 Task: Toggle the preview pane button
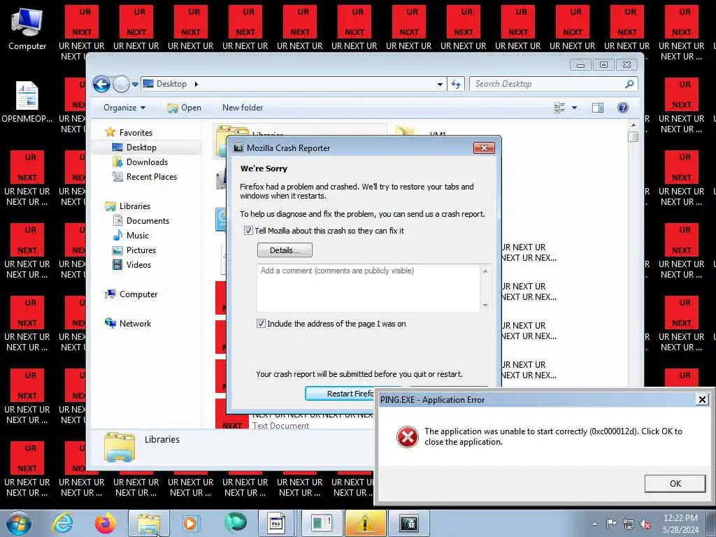click(x=598, y=108)
